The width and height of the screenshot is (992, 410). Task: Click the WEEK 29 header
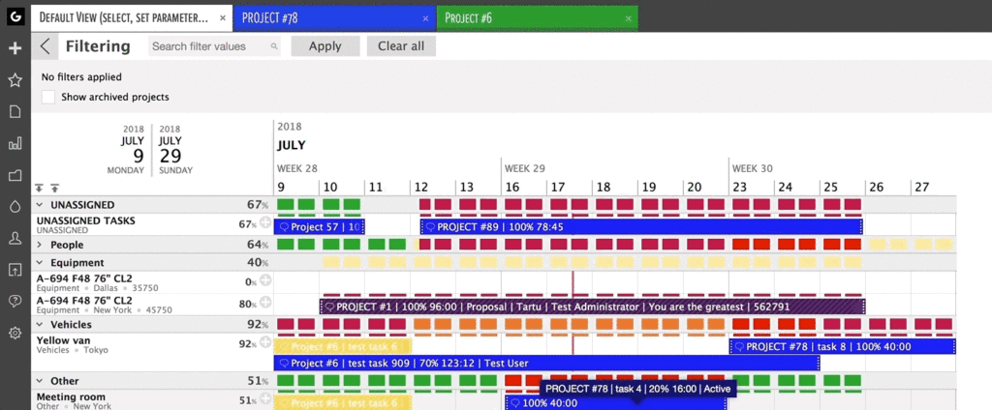point(525,168)
